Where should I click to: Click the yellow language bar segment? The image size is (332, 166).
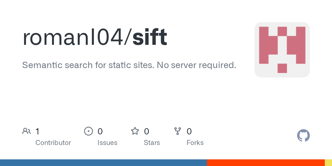click(x=328, y=163)
